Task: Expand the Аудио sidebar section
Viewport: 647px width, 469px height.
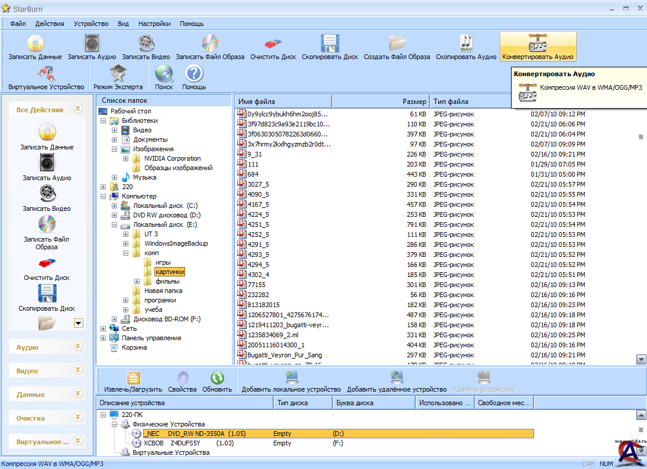Action: coord(77,347)
